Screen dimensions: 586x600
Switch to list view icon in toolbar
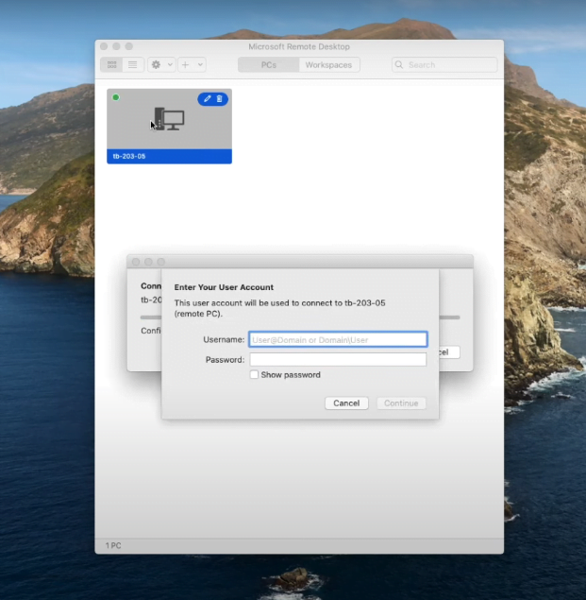[x=132, y=65]
